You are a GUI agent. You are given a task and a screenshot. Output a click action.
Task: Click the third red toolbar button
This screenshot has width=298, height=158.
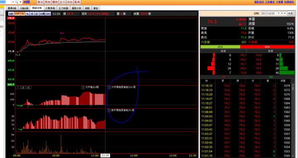coord(55,2)
